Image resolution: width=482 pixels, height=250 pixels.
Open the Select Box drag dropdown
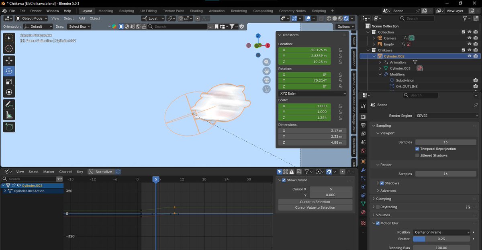click(79, 26)
